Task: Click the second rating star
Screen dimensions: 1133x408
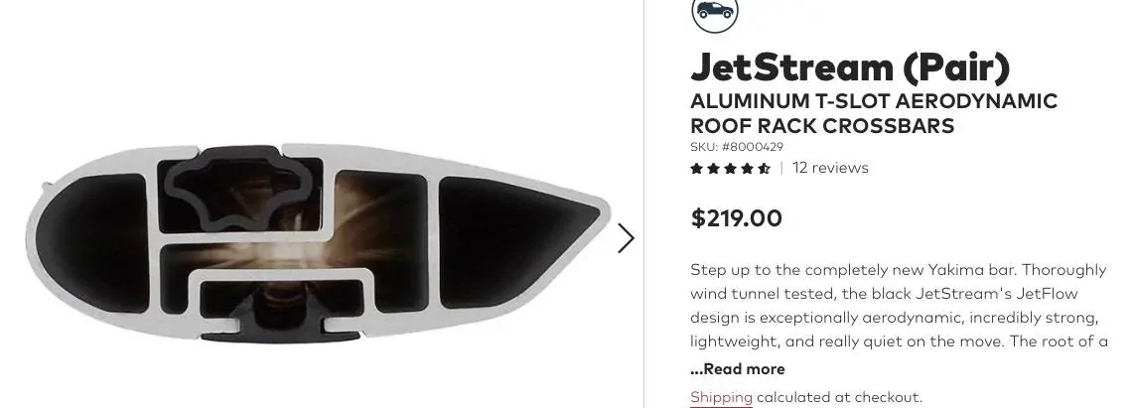Action: coord(714,169)
